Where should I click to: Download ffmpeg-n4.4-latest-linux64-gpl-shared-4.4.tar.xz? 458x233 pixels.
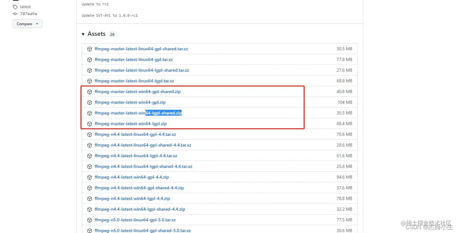pyautogui.click(x=143, y=145)
